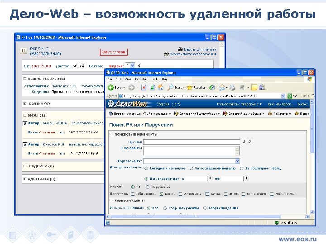
Task: Click the security shield icon in status bar
Action: click(277, 223)
